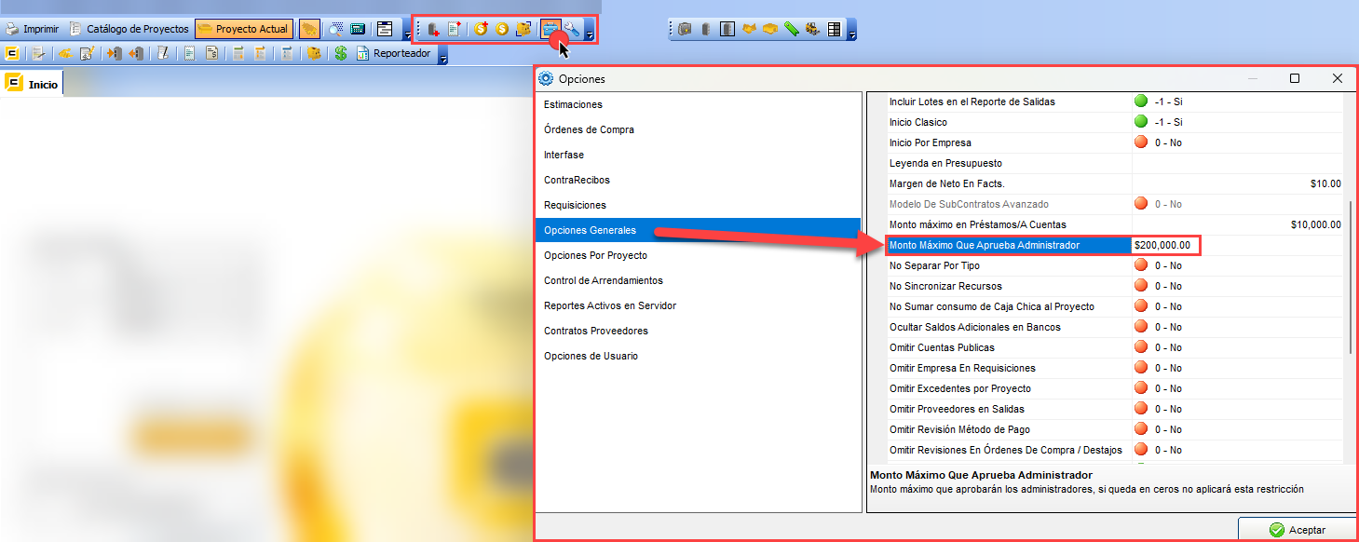Click the wrench icon in the top toolbar
1359x542 pixels.
tap(573, 29)
